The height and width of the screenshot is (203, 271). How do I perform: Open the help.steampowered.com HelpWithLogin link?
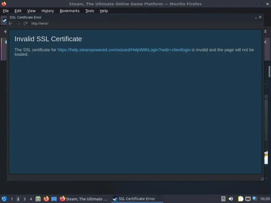pyautogui.click(x=124, y=50)
